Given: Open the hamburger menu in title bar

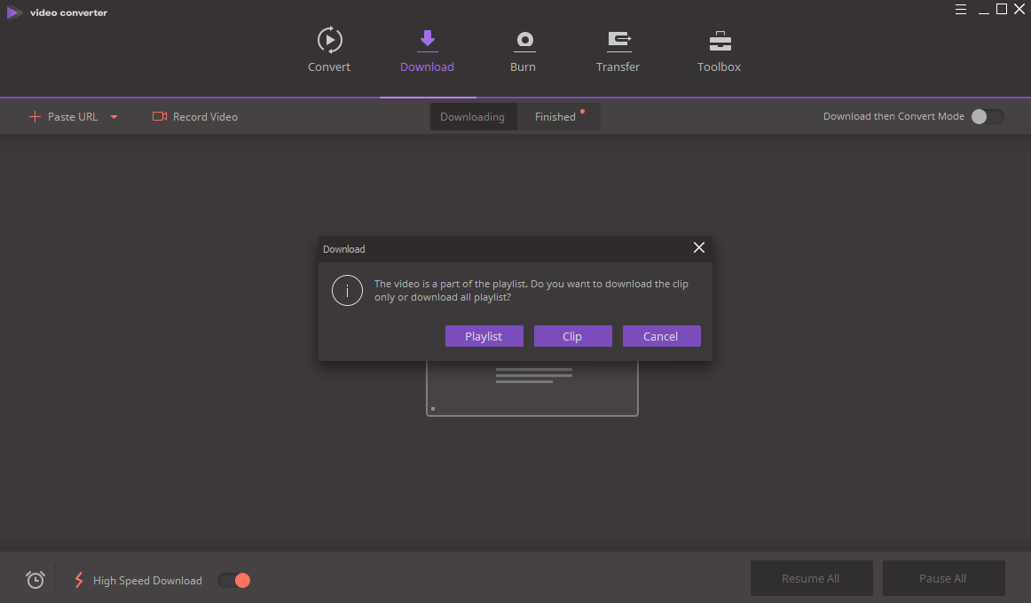Looking at the screenshot, I should (x=961, y=9).
